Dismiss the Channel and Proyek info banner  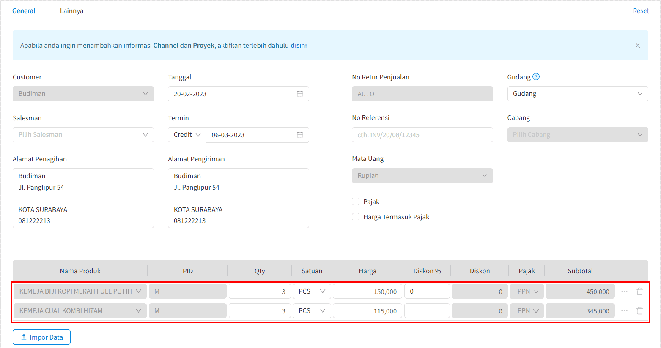pos(637,46)
